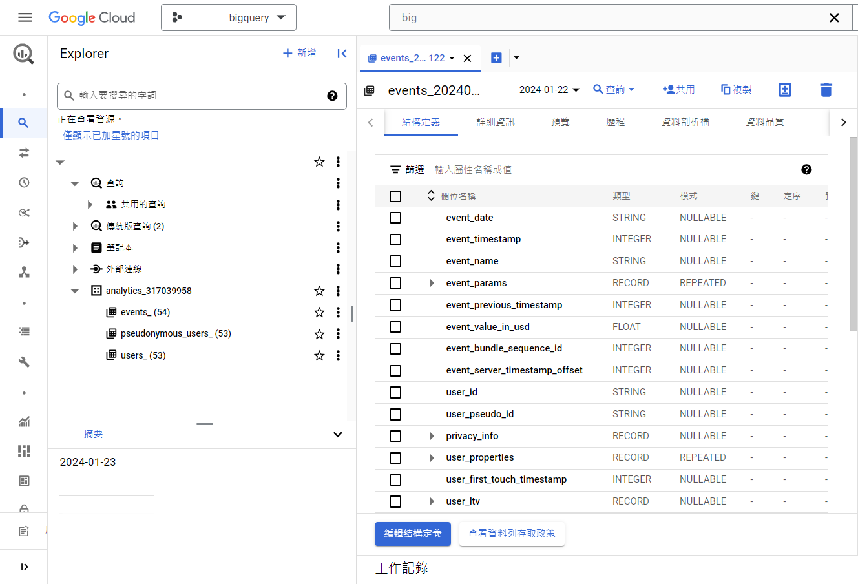
Task: Open the main navigation hamburger menu
Action: pyautogui.click(x=25, y=17)
